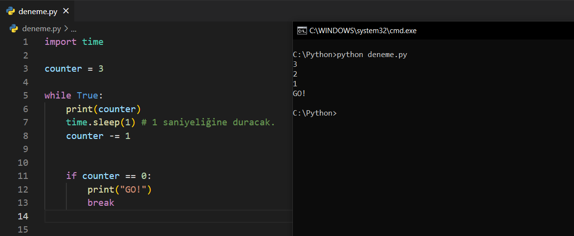Select the deneme.py editor tab
The height and width of the screenshot is (236, 574).
pyautogui.click(x=38, y=11)
